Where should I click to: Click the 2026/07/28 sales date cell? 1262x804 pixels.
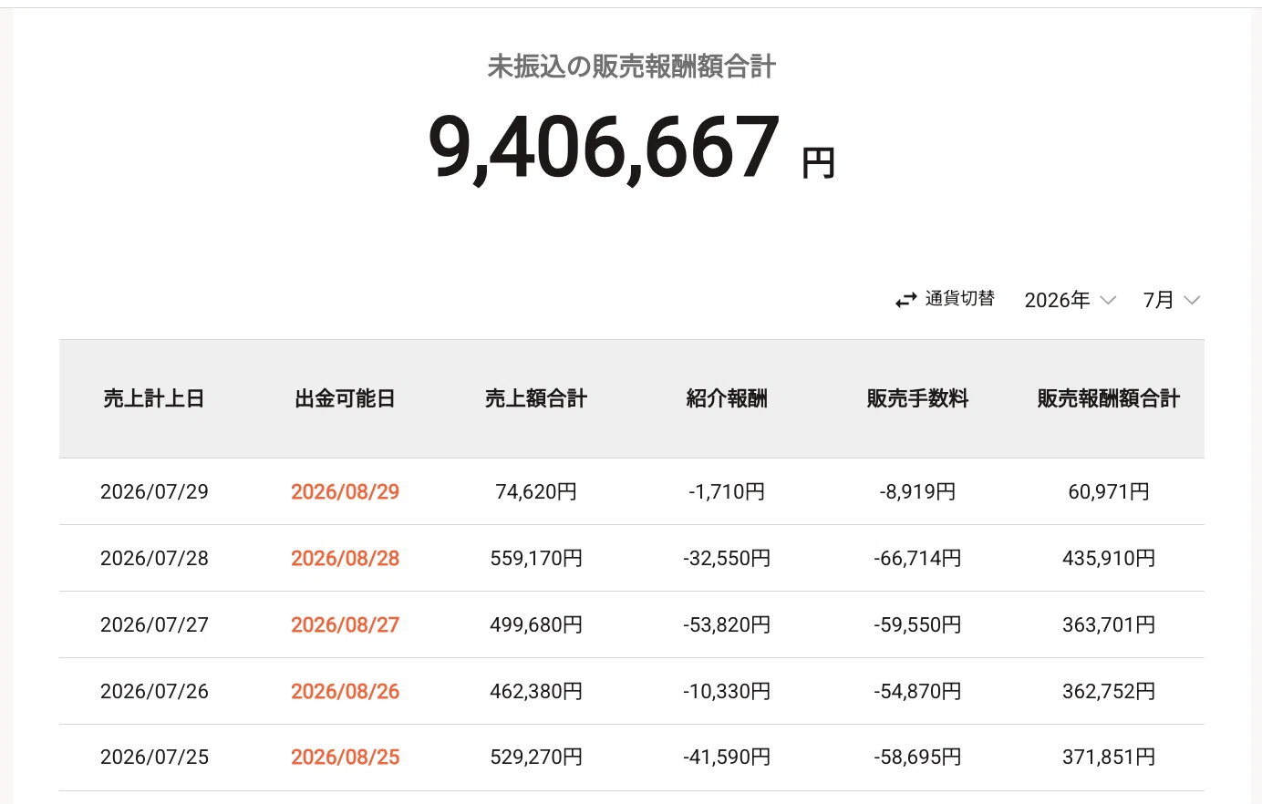point(154,558)
